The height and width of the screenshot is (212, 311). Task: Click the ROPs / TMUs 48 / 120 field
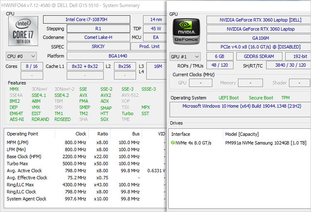point(220,65)
